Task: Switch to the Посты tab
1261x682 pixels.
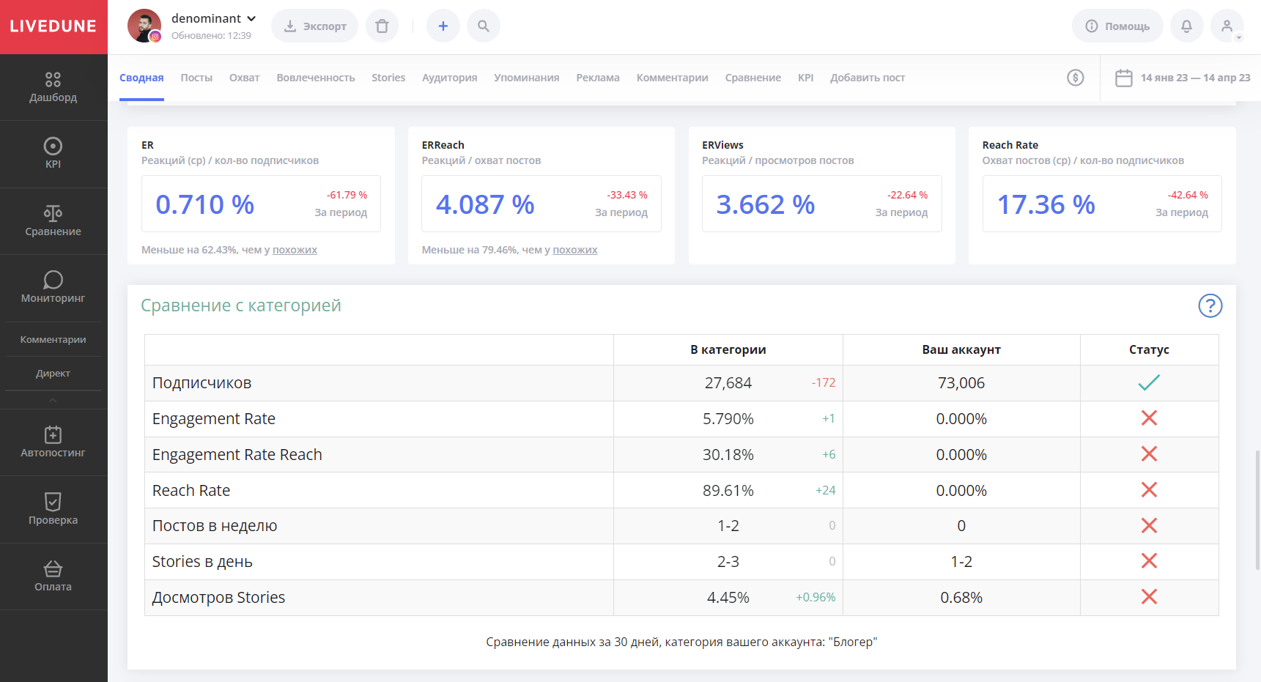Action: click(196, 78)
